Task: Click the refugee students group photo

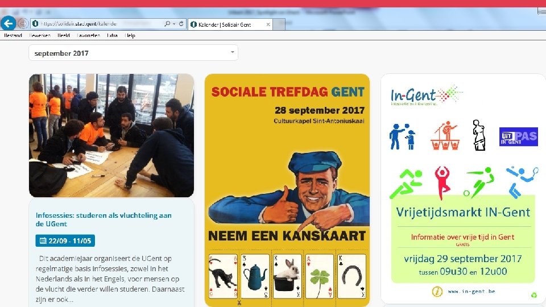Action: click(111, 135)
